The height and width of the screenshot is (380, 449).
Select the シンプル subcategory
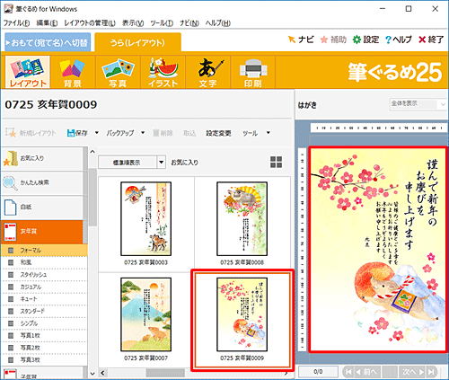click(x=44, y=323)
